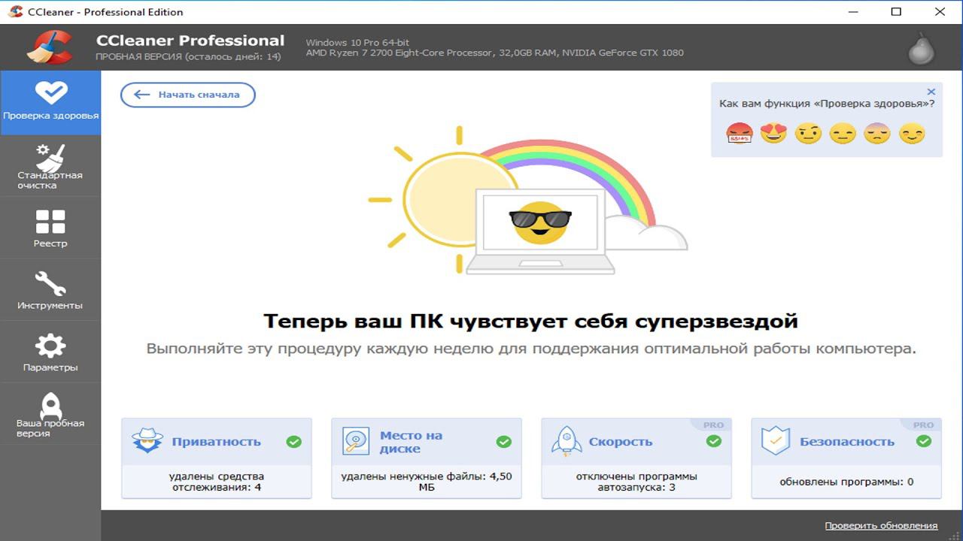Click the text "удалены средства отслеживания: 4"

[x=217, y=482]
